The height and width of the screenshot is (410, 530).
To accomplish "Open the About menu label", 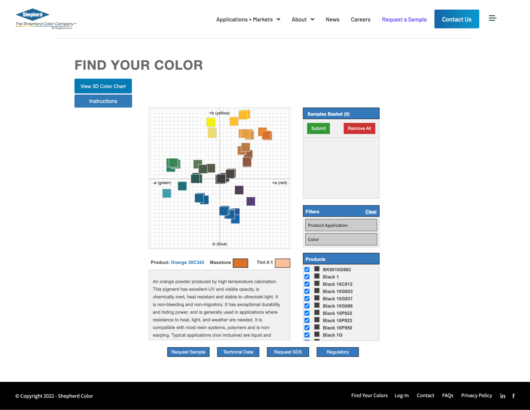I will point(299,19).
